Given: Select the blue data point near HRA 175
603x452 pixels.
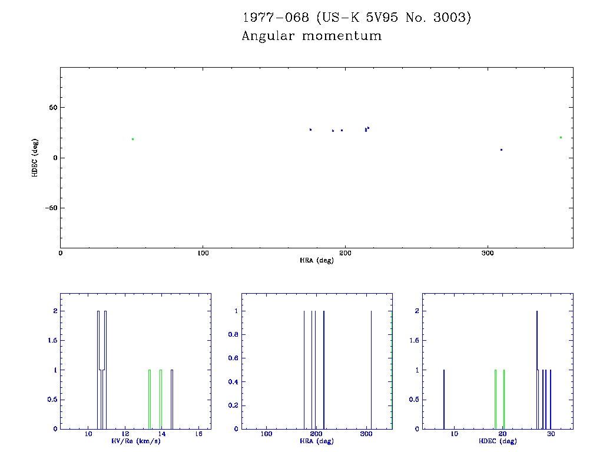Looking at the screenshot, I should click(310, 129).
